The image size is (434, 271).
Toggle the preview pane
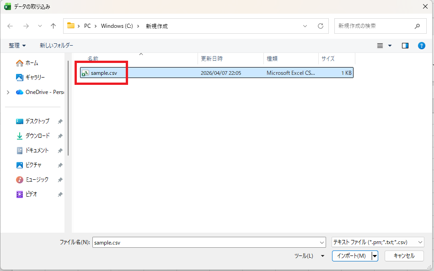pyautogui.click(x=404, y=46)
